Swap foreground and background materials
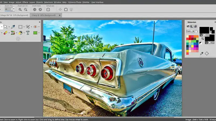Image resolution: width=216 pixels, height=121 pixels. click(203, 38)
